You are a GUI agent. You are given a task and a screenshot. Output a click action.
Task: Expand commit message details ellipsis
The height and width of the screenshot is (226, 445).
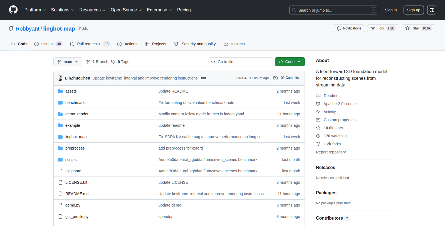point(204,78)
